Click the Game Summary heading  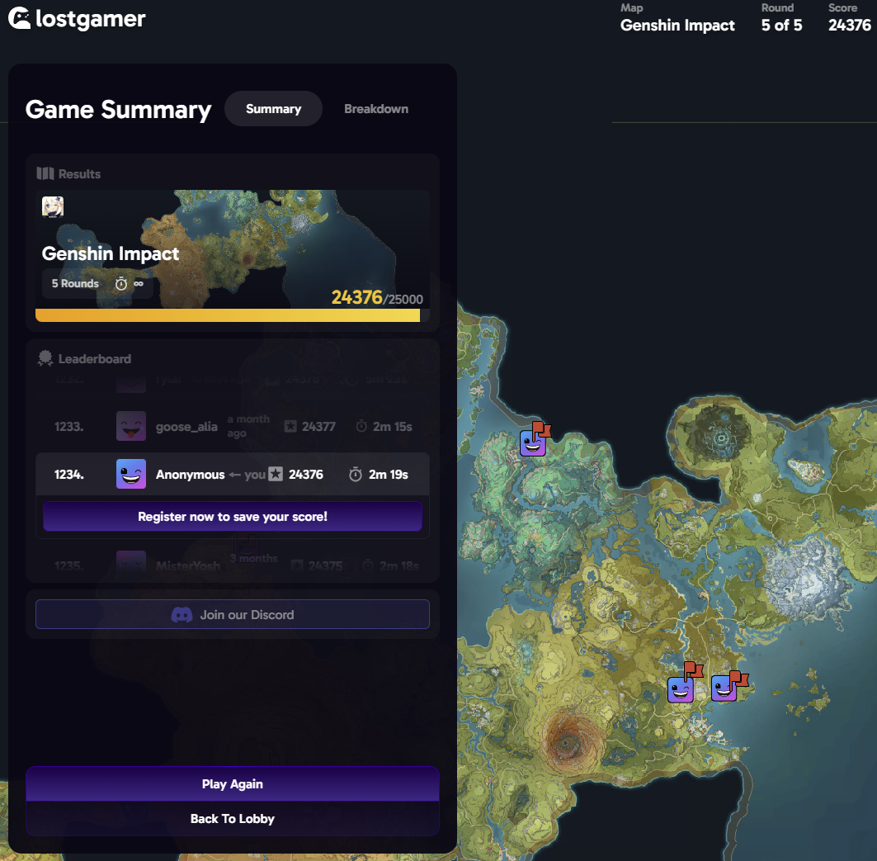pyautogui.click(x=119, y=109)
